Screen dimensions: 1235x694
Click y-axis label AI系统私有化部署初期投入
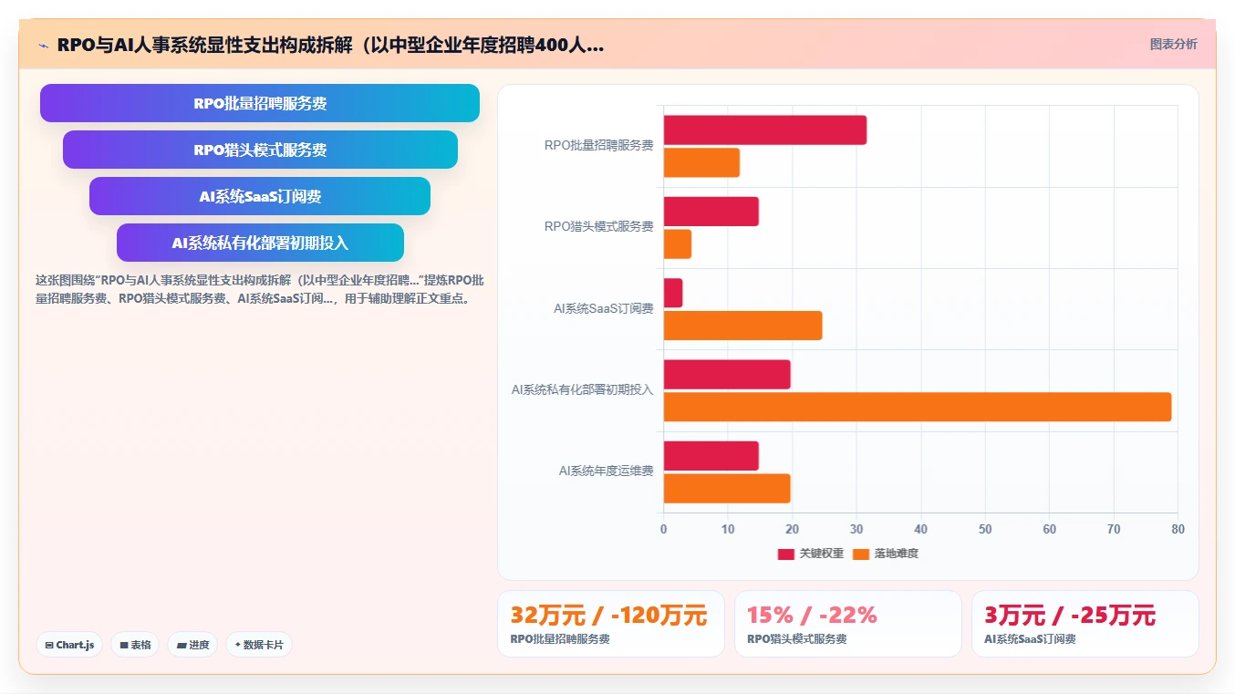582,389
